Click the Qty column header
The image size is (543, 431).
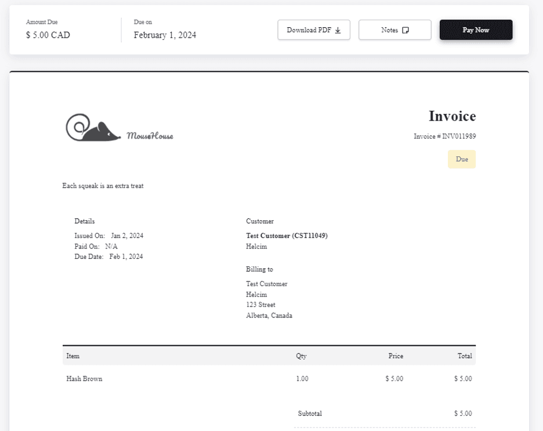(301, 356)
